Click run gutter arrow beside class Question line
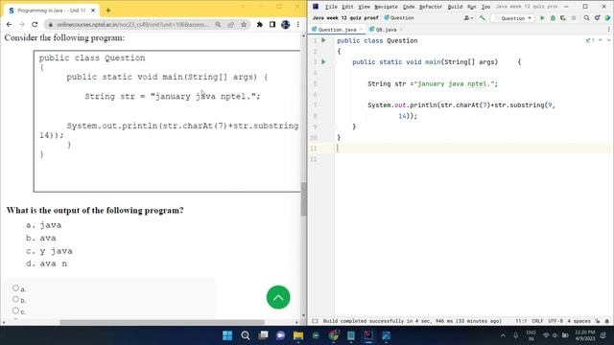614x345 pixels. (324, 40)
